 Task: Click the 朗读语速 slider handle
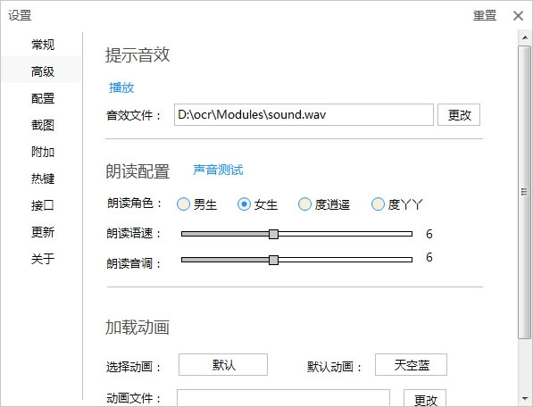pos(273,234)
